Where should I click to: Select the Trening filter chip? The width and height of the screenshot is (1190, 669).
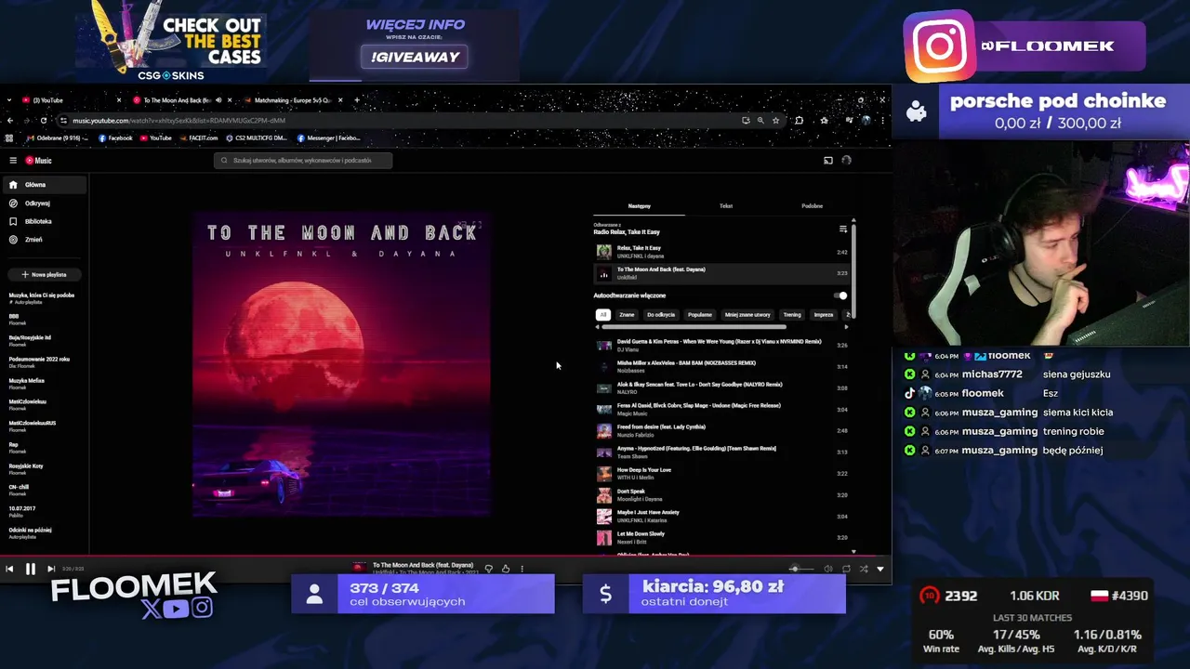pyautogui.click(x=792, y=315)
